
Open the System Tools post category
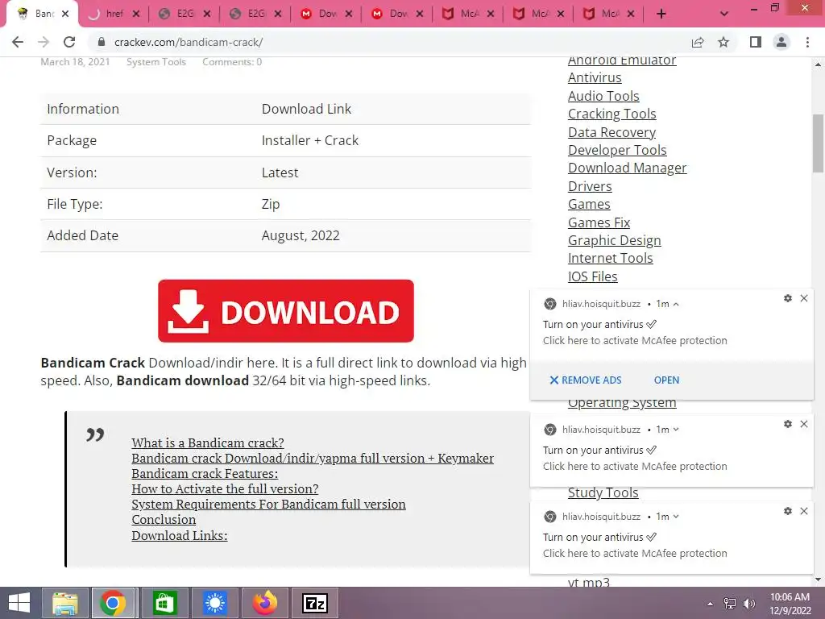tap(156, 62)
